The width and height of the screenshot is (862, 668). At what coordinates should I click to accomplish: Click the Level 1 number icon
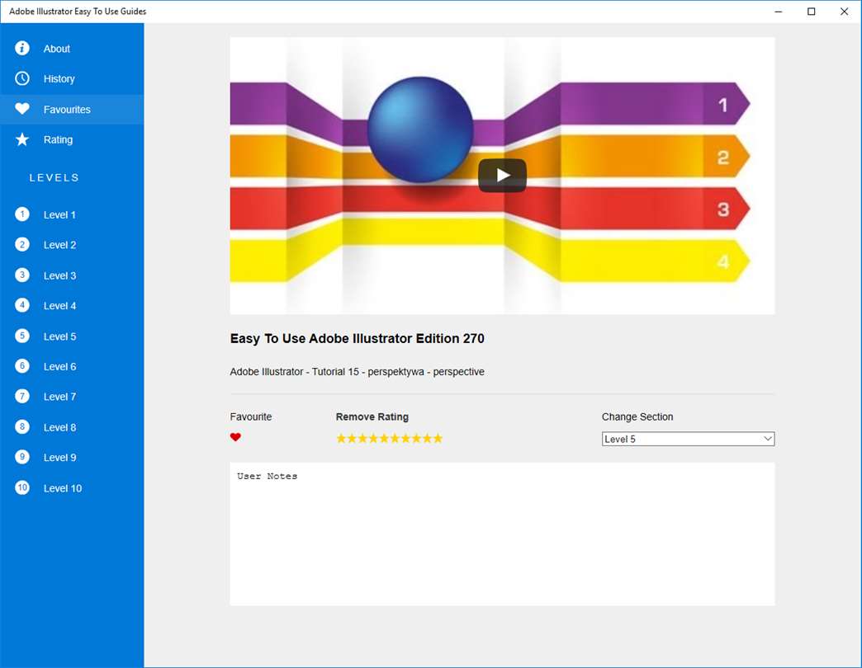click(x=22, y=214)
